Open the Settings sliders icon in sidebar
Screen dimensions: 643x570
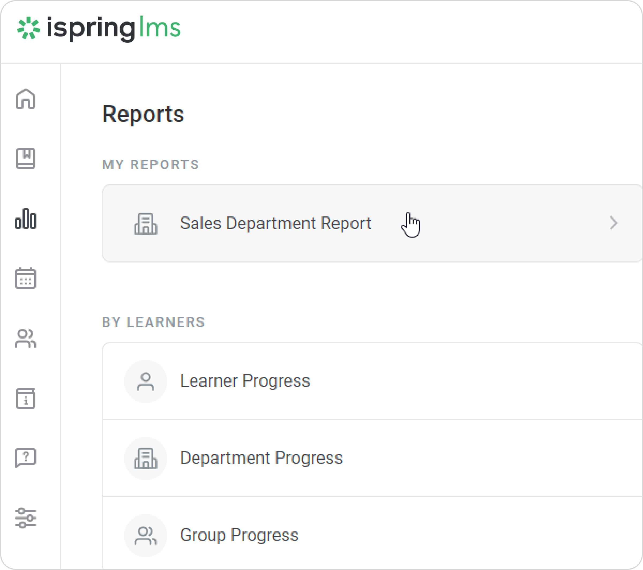[x=26, y=518]
